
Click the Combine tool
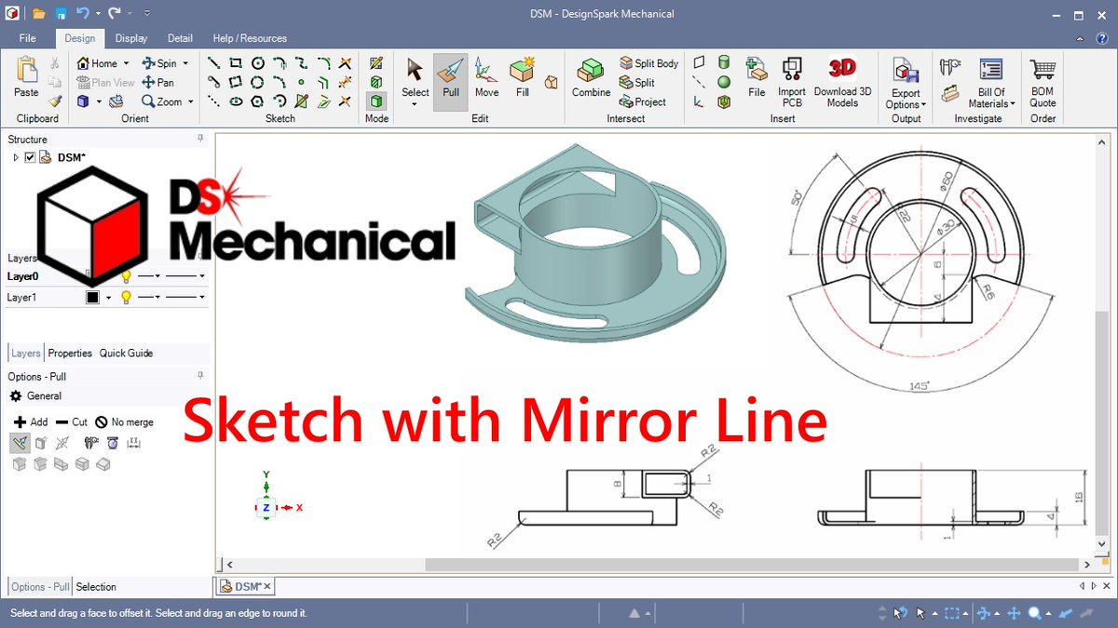pyautogui.click(x=591, y=79)
